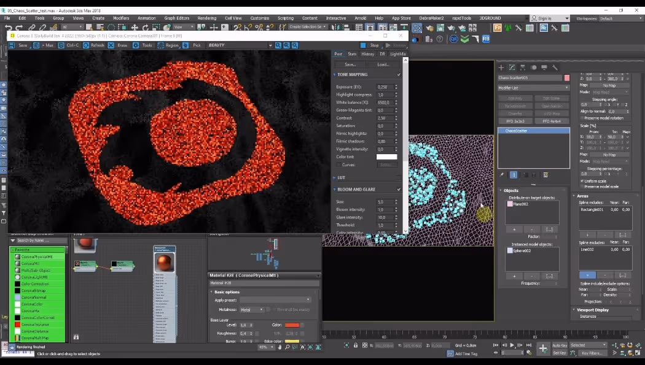Disable the TONE MAPPING checkmark

pos(399,75)
